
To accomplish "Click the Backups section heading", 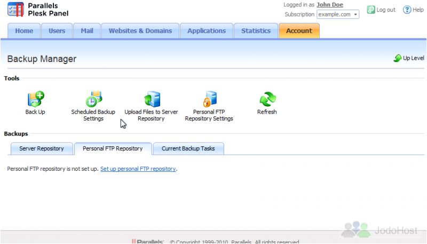I will tap(16, 133).
